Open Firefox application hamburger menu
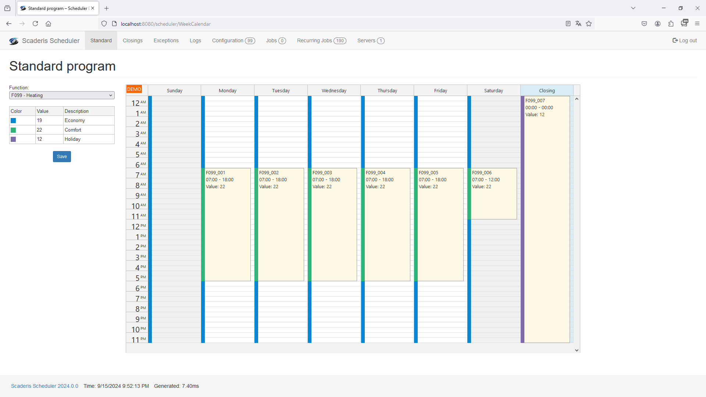 697,24
